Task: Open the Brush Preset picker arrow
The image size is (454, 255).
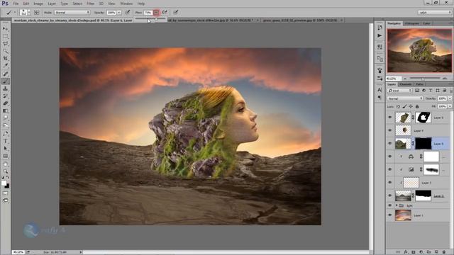Action: click(28, 13)
